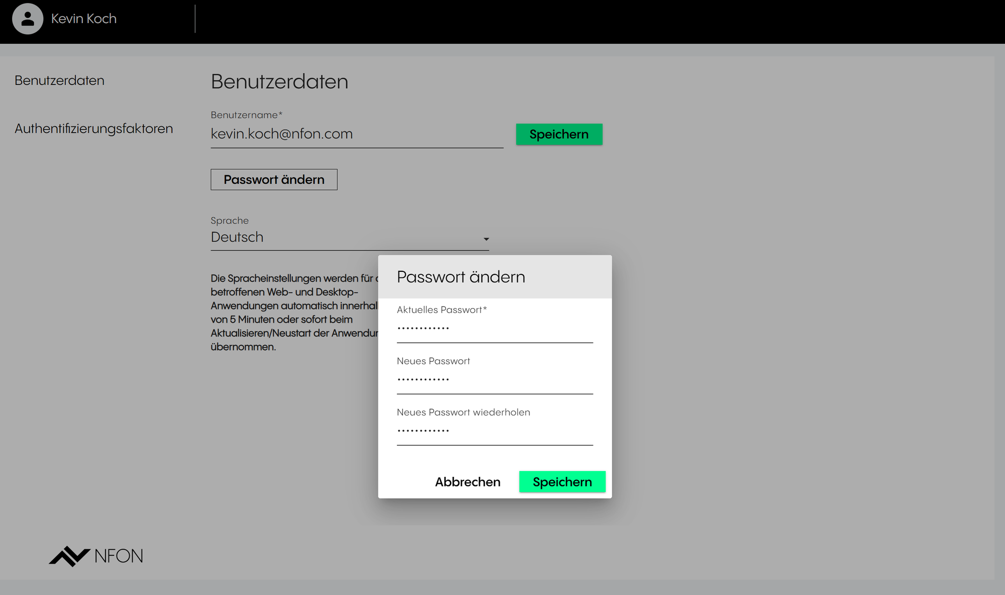Click the NFON logo
This screenshot has width=1005, height=595.
pos(96,556)
